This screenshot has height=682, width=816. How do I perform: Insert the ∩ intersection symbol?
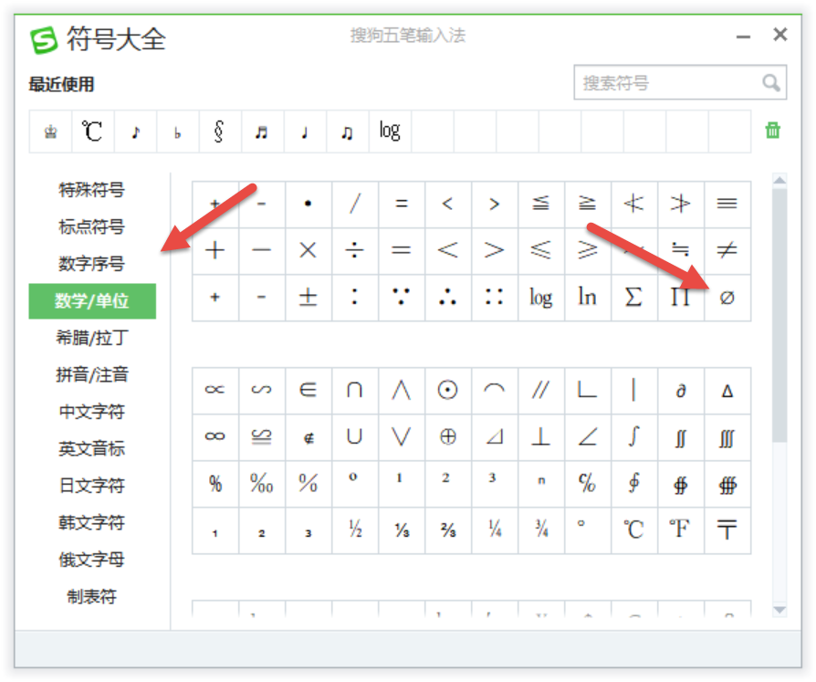coord(355,390)
